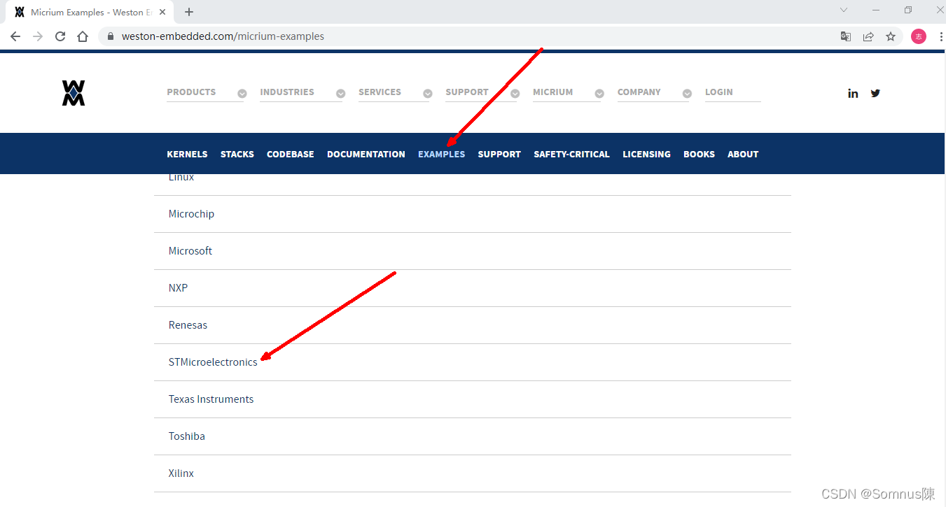Open the INDUSTRIES menu label
Viewport: 946px width, 507px height.
(287, 92)
